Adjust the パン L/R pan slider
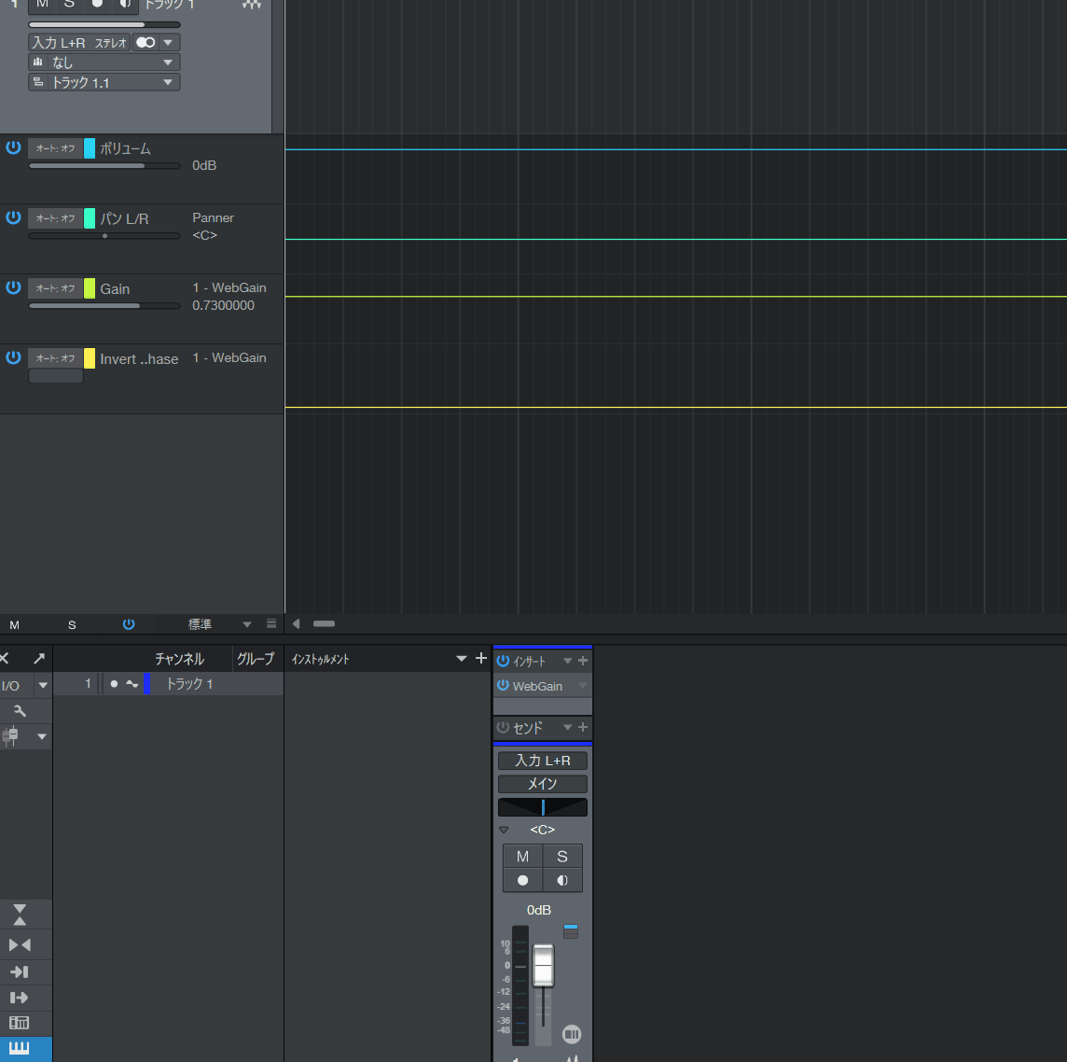The image size is (1067, 1062). (104, 235)
